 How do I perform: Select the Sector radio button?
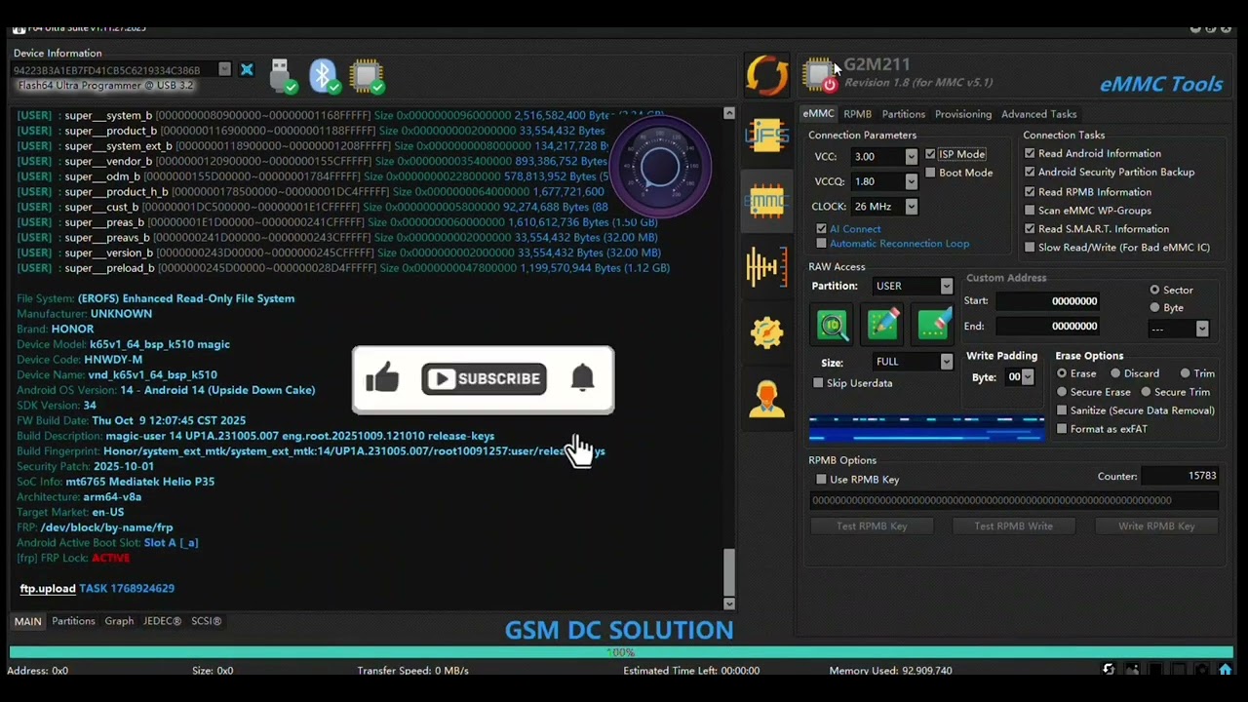pyautogui.click(x=1154, y=290)
